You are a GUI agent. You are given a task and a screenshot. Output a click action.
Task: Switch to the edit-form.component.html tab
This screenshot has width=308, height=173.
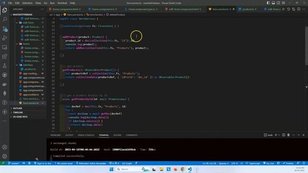184,9
